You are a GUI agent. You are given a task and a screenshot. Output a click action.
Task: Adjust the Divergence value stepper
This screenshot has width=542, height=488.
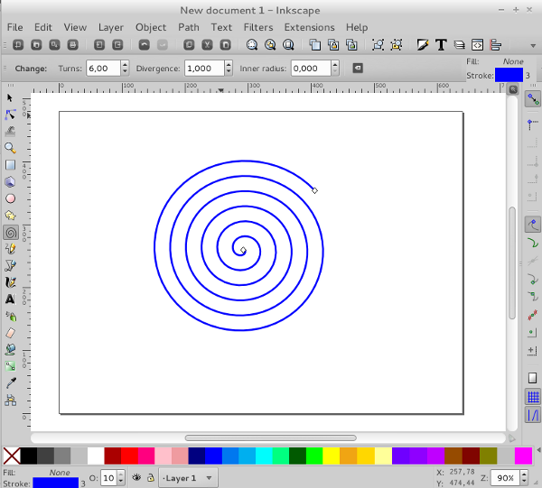(229, 68)
